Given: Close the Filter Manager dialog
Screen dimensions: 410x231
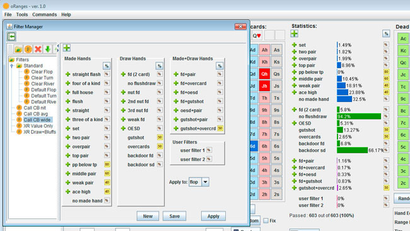Looking at the screenshot, I should click(240, 26).
